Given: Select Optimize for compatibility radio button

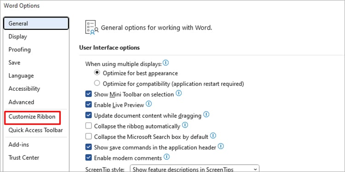Looking at the screenshot, I should coord(97,83).
